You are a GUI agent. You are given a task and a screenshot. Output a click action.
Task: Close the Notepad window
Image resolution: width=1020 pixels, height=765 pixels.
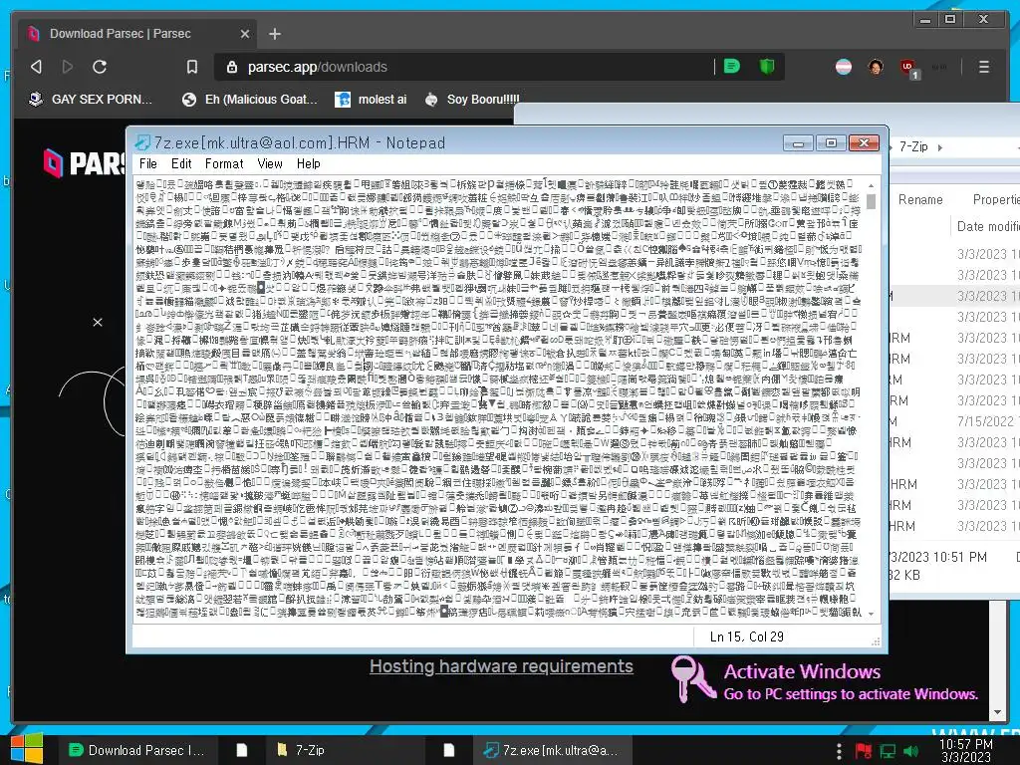tap(864, 142)
